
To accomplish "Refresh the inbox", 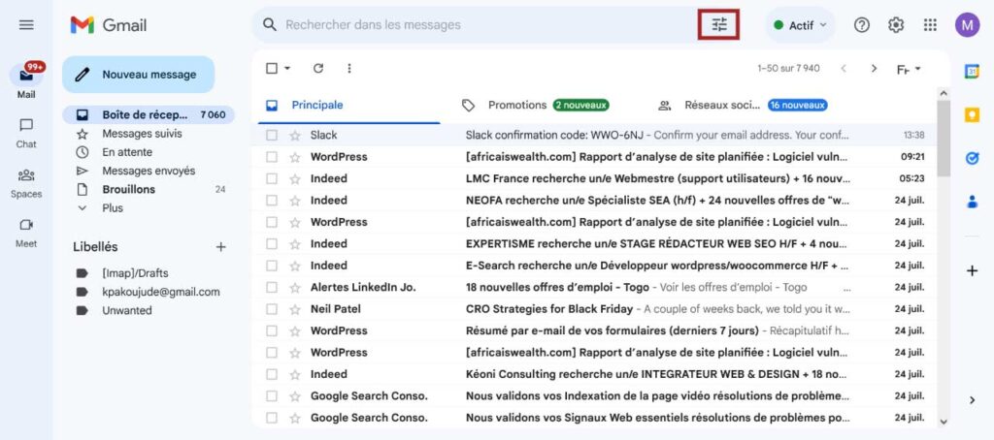I will point(318,69).
